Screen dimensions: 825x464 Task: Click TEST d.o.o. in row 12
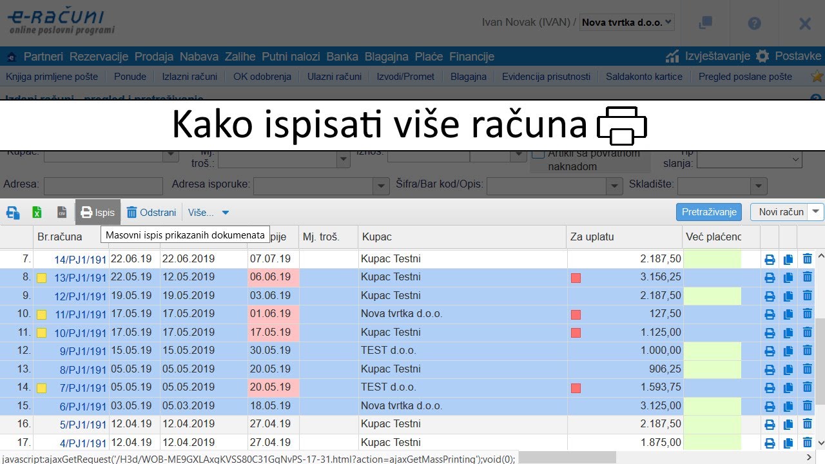[389, 351]
